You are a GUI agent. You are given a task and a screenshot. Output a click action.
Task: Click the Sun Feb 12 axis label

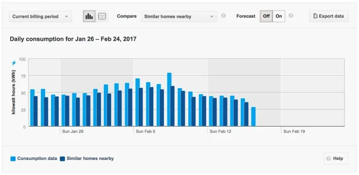click(220, 131)
